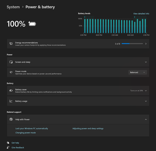Expand the Battery usage section
The width and height of the screenshot is (156, 151).
tap(78, 101)
